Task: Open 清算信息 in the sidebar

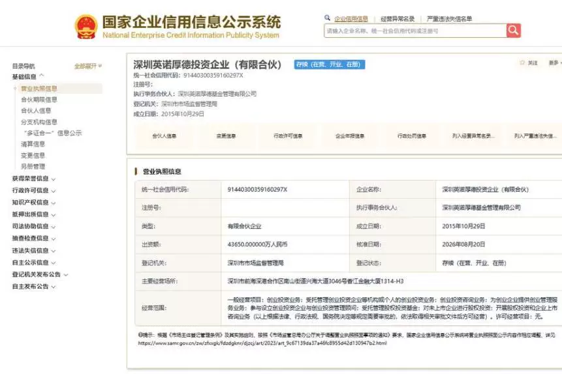Action: point(33,144)
